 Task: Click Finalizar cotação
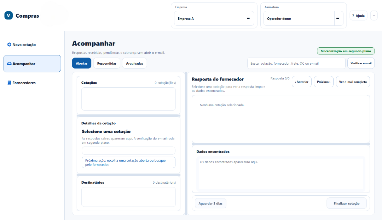(346, 203)
